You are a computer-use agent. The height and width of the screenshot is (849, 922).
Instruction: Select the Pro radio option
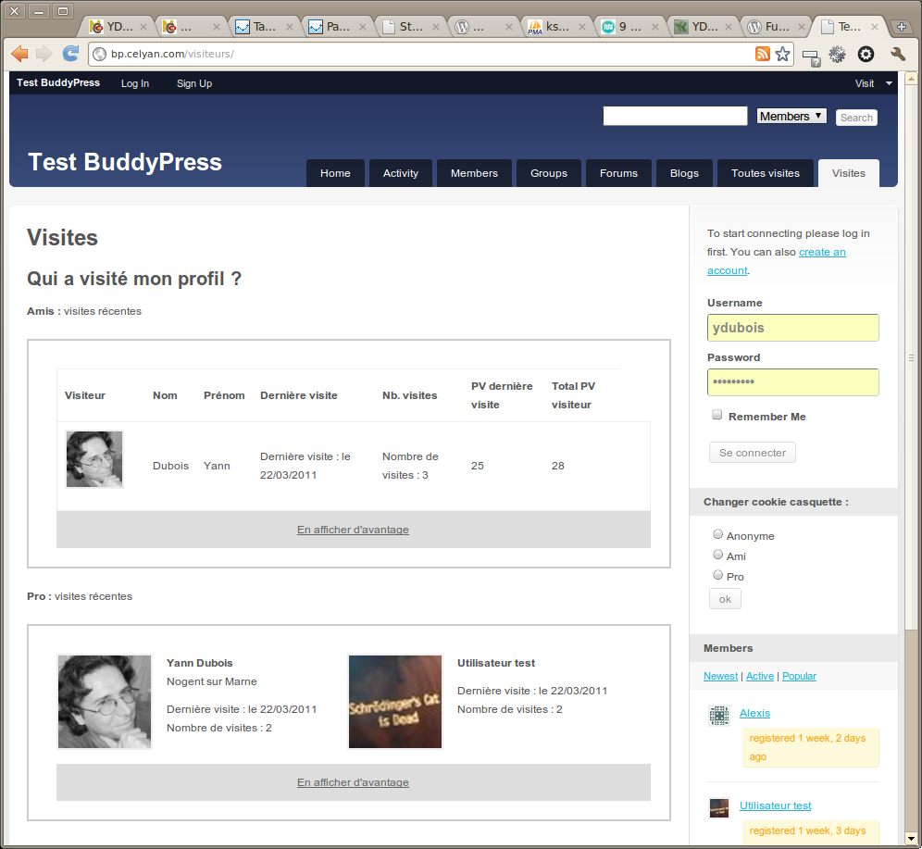coord(718,575)
